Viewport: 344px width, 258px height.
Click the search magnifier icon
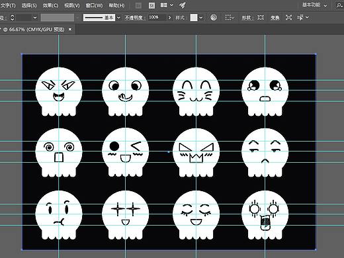pyautogui.click(x=339, y=5)
